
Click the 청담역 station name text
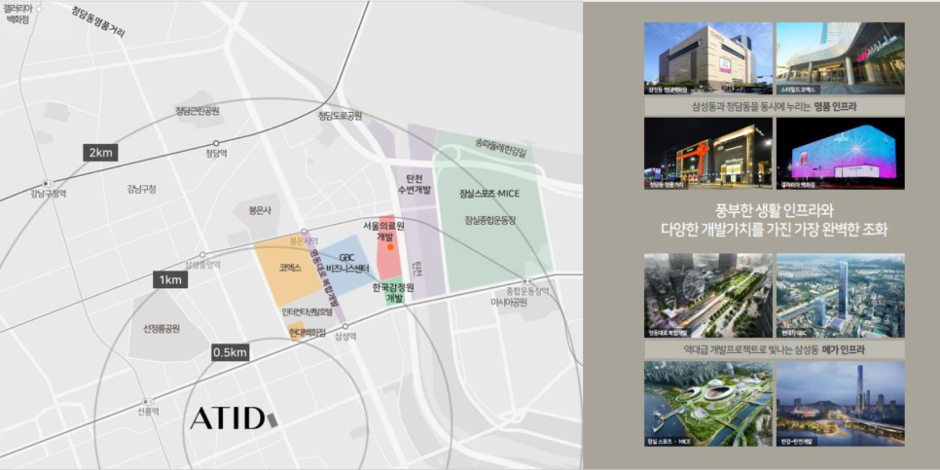[x=215, y=154]
